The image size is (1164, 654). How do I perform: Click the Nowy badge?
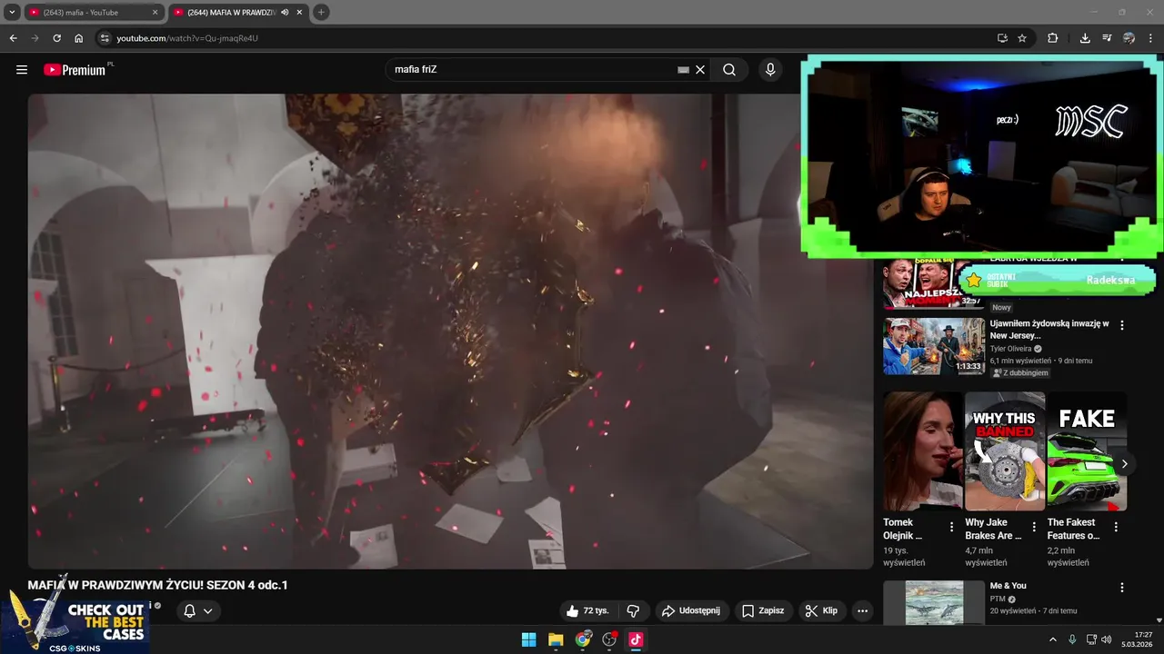click(1001, 308)
